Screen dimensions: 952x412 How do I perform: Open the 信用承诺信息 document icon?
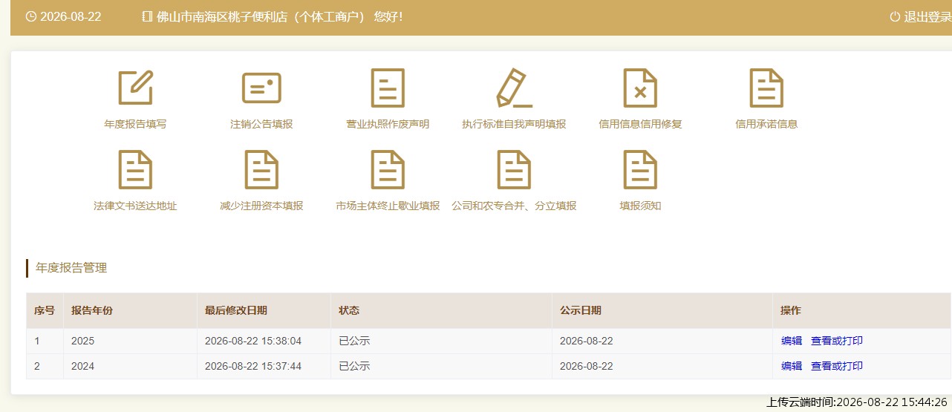point(766,88)
